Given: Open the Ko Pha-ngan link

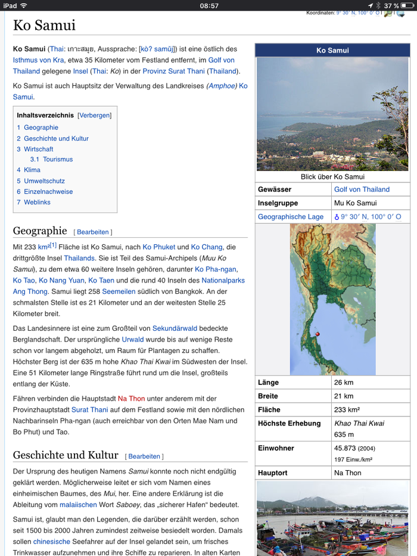Looking at the screenshot, I should coord(216,269).
